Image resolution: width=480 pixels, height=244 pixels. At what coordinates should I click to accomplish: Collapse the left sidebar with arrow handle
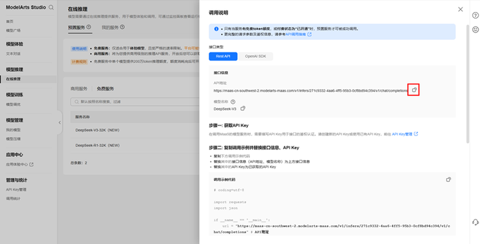coord(60,122)
